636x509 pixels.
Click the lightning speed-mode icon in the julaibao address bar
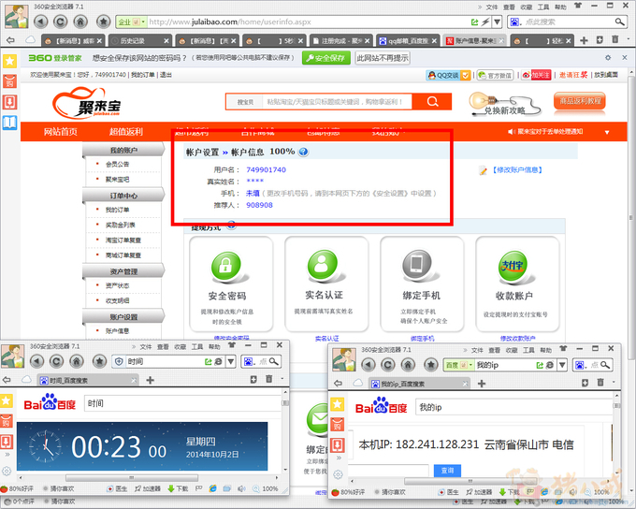point(485,22)
